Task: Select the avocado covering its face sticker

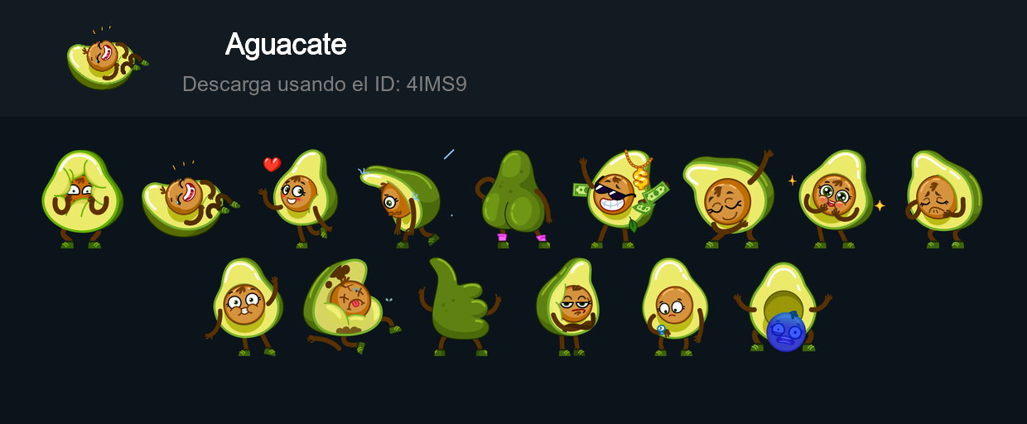Action: tap(82, 199)
